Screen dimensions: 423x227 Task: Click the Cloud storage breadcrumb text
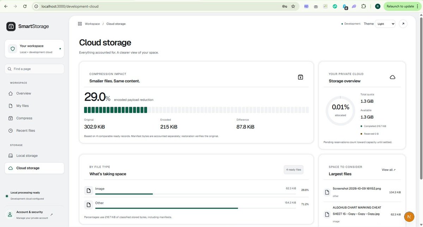point(116,24)
